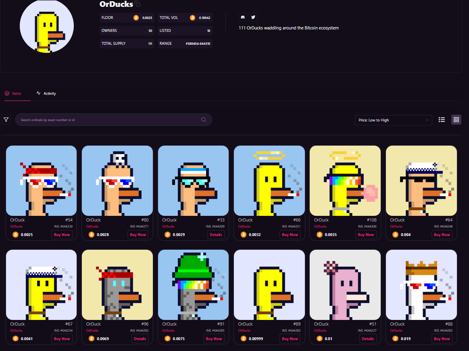Image resolution: width=469 pixels, height=351 pixels.
Task: Open OrDuck #64 image thumbnail
Action: pos(421,181)
